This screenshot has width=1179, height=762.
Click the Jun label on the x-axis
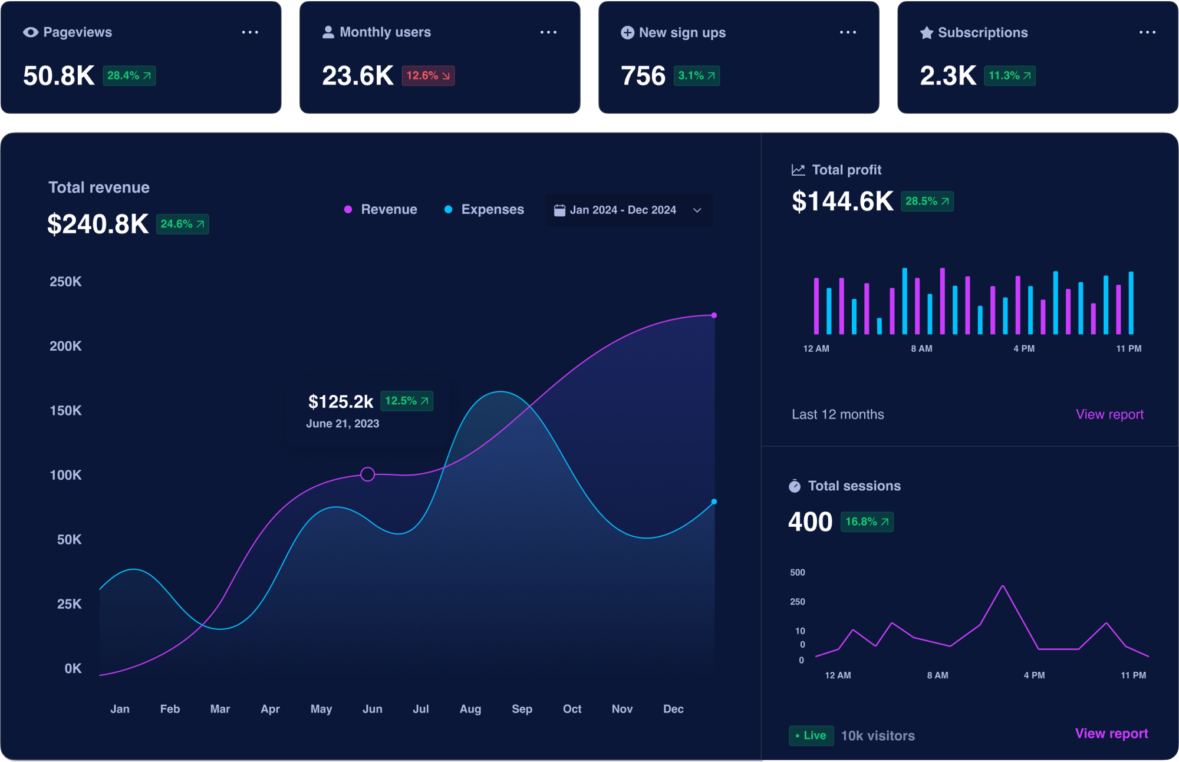pos(372,709)
